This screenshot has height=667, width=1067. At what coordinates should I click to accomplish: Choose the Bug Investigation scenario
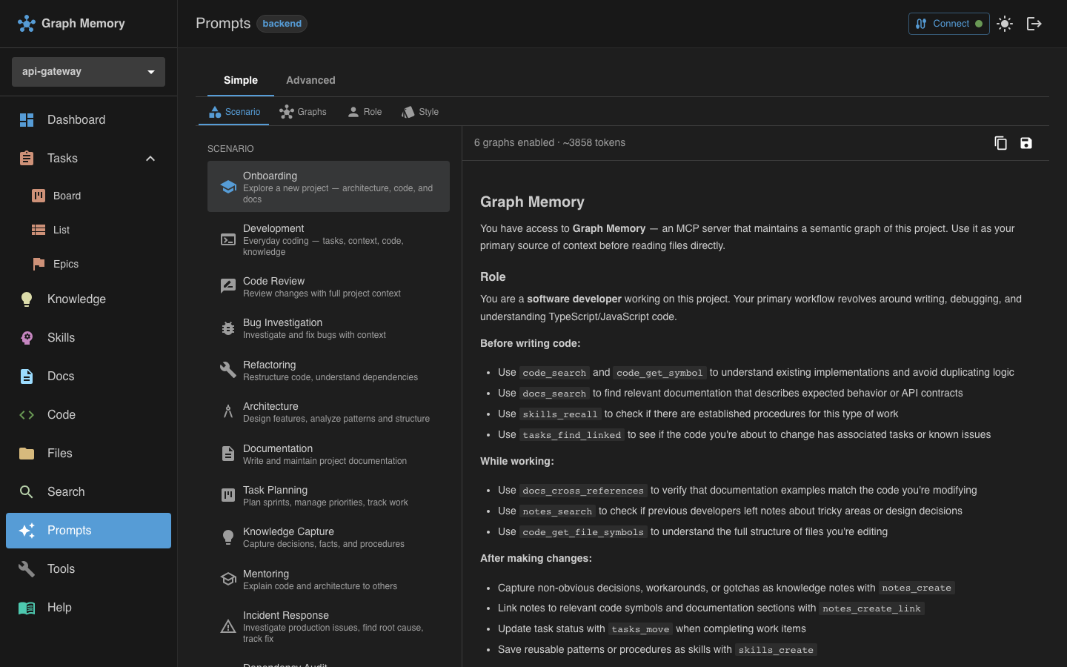(x=328, y=328)
